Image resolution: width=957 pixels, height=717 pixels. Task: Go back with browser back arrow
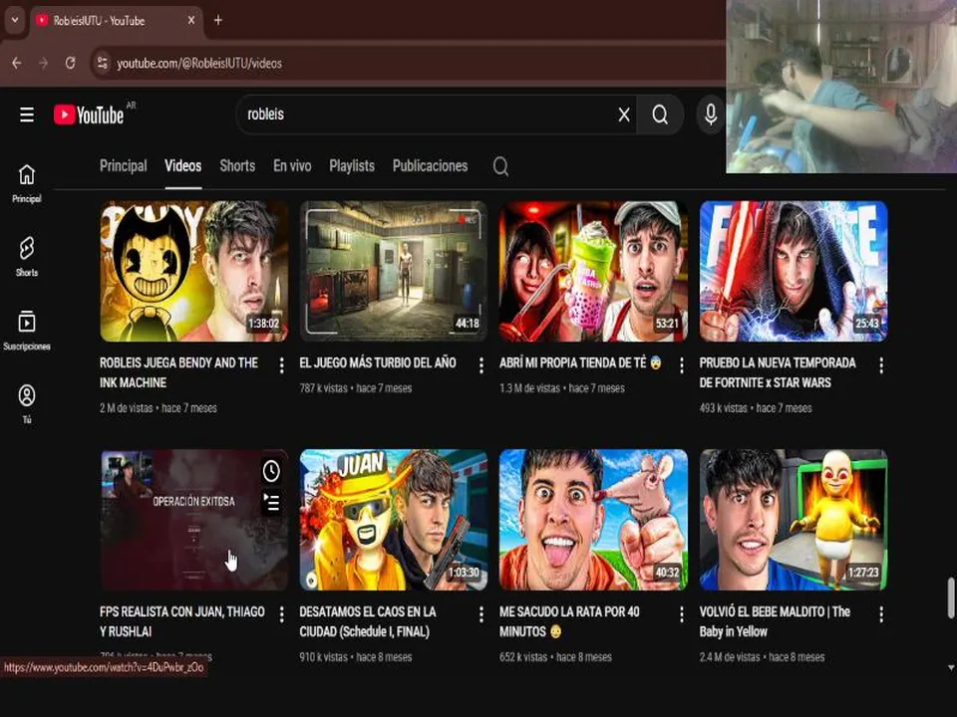17,63
